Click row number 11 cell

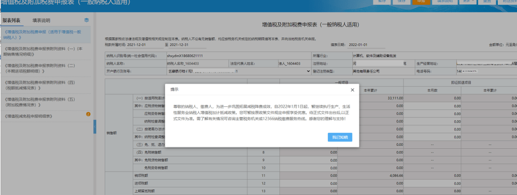[263, 175]
